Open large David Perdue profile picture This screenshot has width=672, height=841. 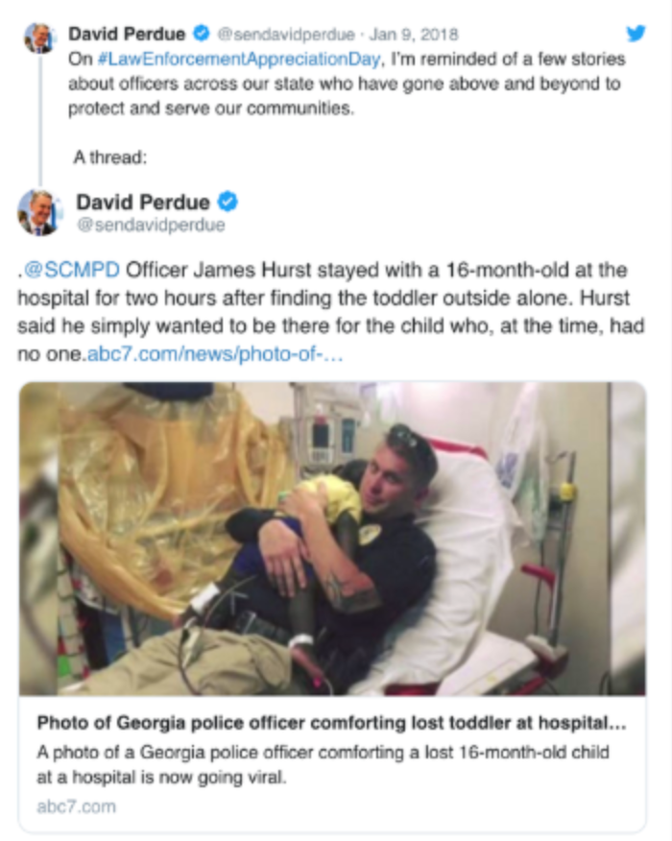(x=39, y=212)
